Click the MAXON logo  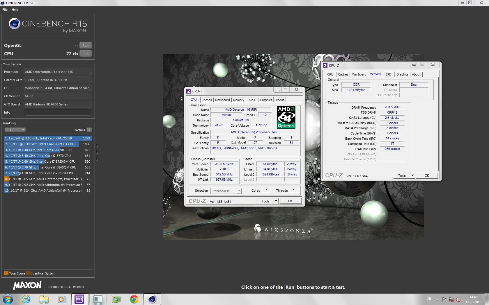tap(27, 286)
